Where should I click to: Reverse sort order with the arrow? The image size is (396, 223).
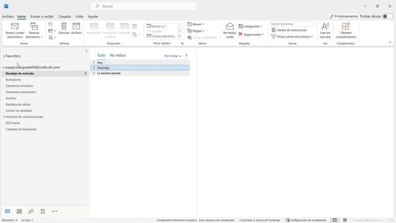(186, 56)
